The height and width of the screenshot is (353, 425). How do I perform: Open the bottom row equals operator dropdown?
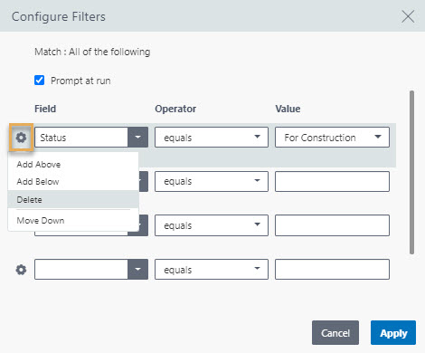pos(212,269)
